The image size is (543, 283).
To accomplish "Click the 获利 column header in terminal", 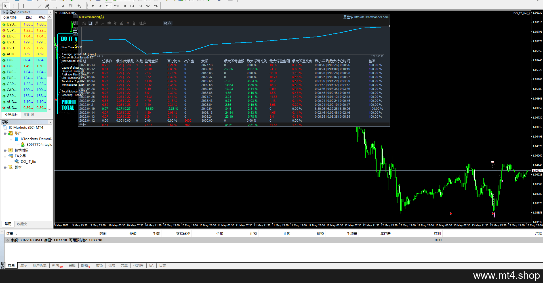I will [x=437, y=234].
